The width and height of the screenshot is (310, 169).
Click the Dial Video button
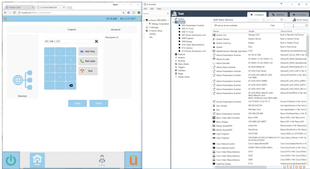pos(88,51)
